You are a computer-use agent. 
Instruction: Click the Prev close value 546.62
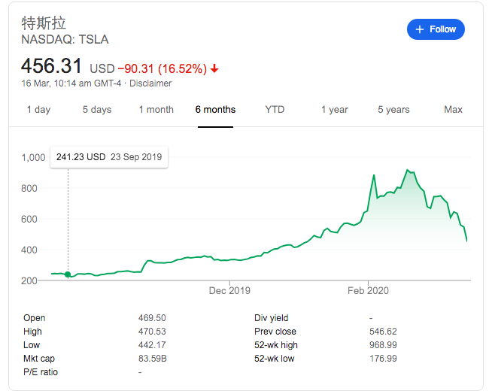(x=383, y=332)
